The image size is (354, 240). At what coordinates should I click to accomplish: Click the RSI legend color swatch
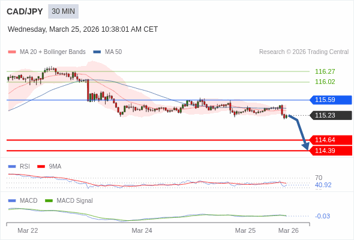pyautogui.click(x=12, y=167)
